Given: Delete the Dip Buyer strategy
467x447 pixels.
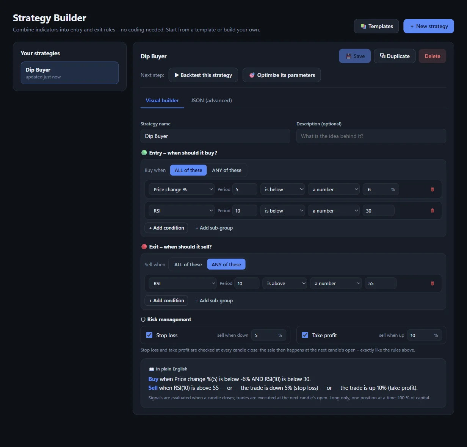Looking at the screenshot, I should (432, 56).
